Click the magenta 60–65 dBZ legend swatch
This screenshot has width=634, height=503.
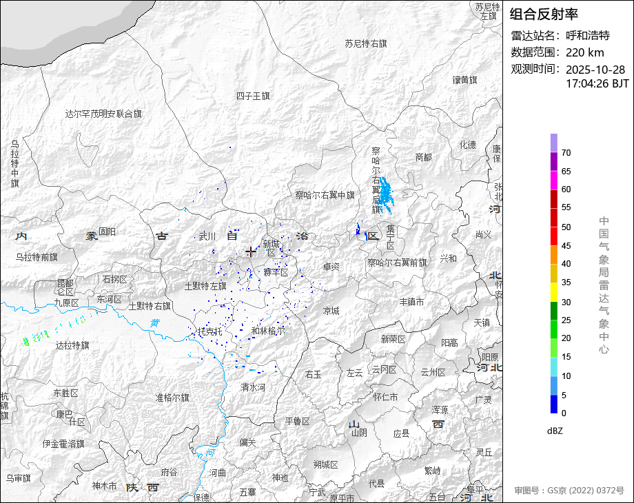point(554,181)
